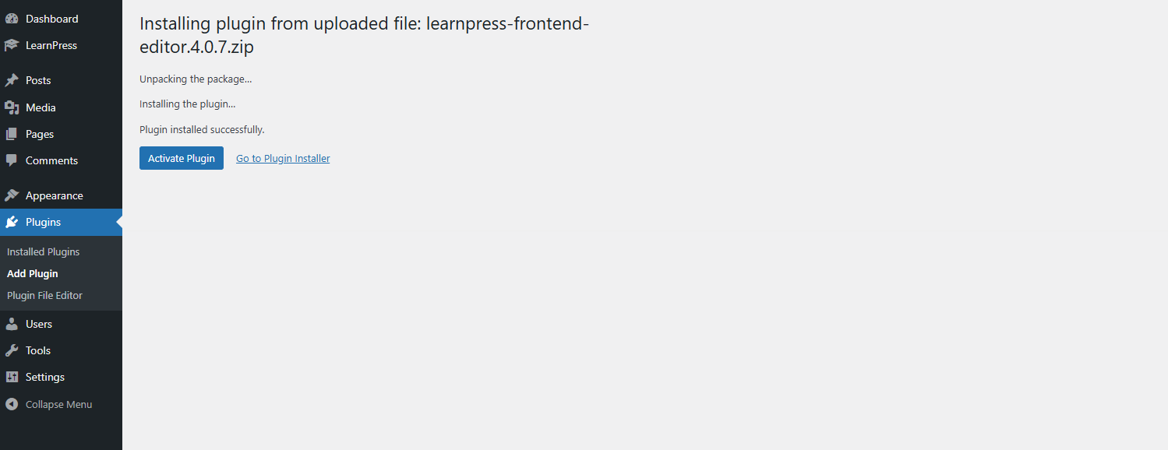Open the Users menu label
This screenshot has width=1168, height=450.
click(x=39, y=324)
